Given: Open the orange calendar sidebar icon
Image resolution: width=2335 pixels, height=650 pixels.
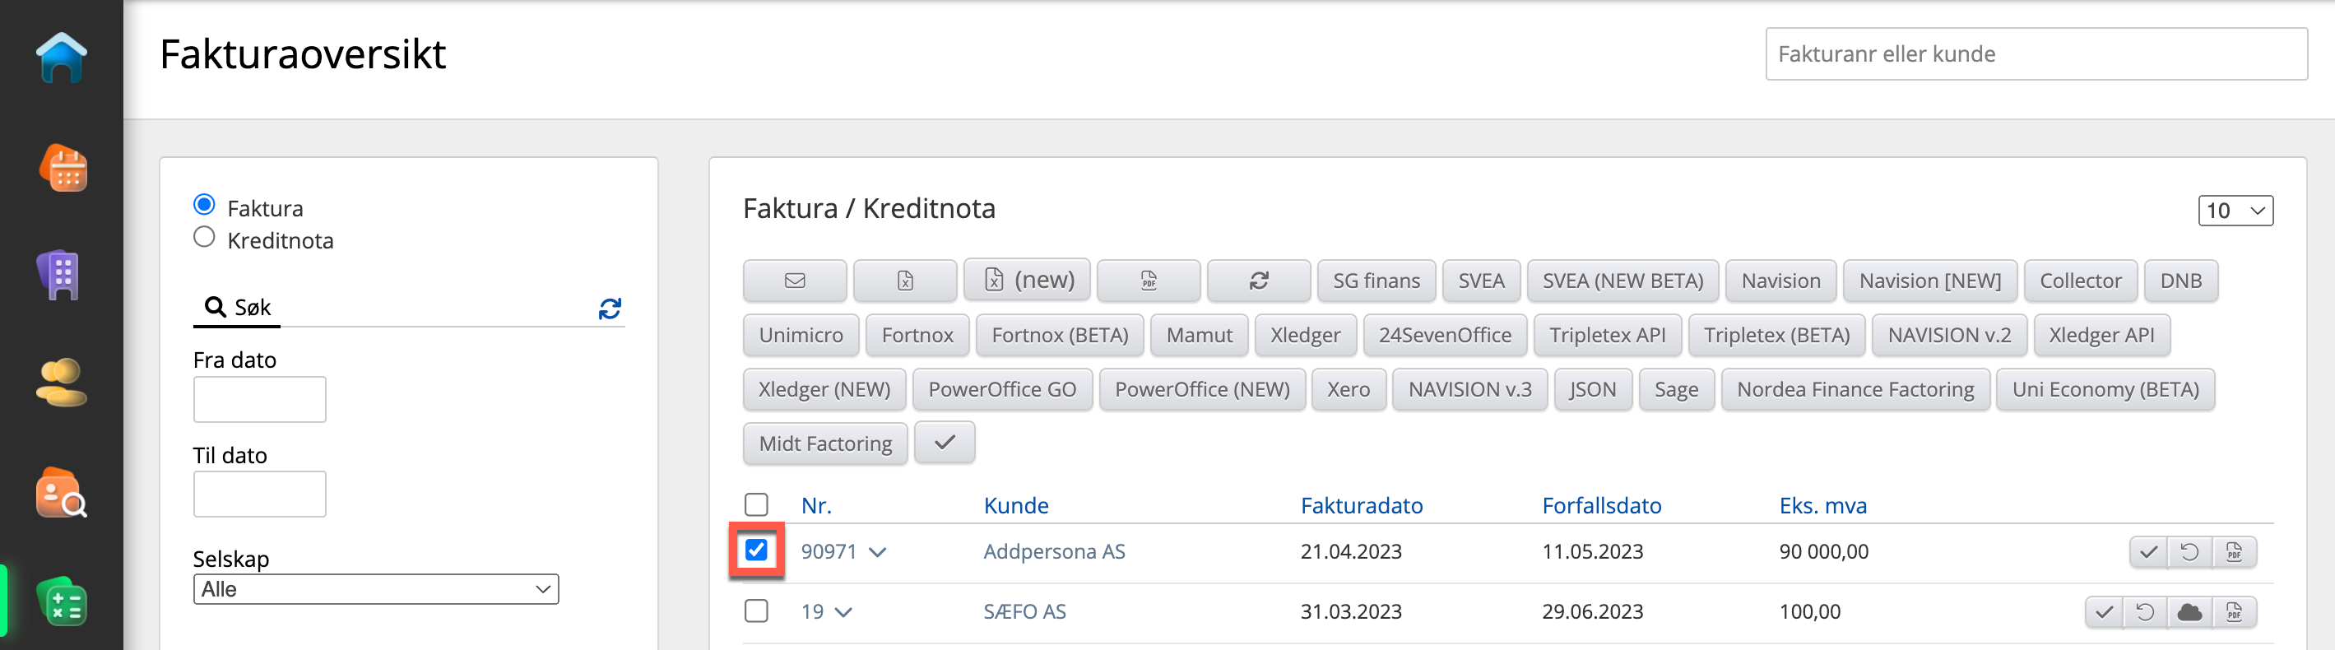Looking at the screenshot, I should [63, 168].
